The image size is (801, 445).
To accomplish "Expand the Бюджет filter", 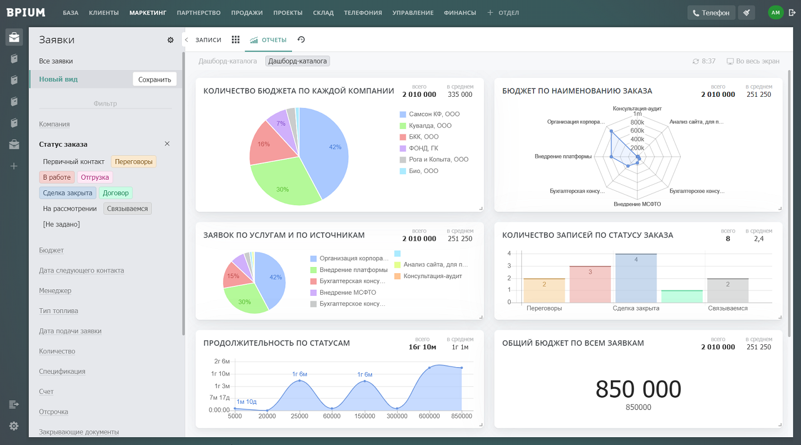I will (51, 250).
